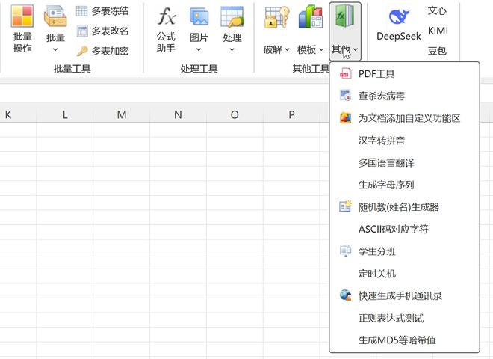Screen dimensions: 493x359
Task: Click the 批量 card box icon
Action: (x=55, y=16)
